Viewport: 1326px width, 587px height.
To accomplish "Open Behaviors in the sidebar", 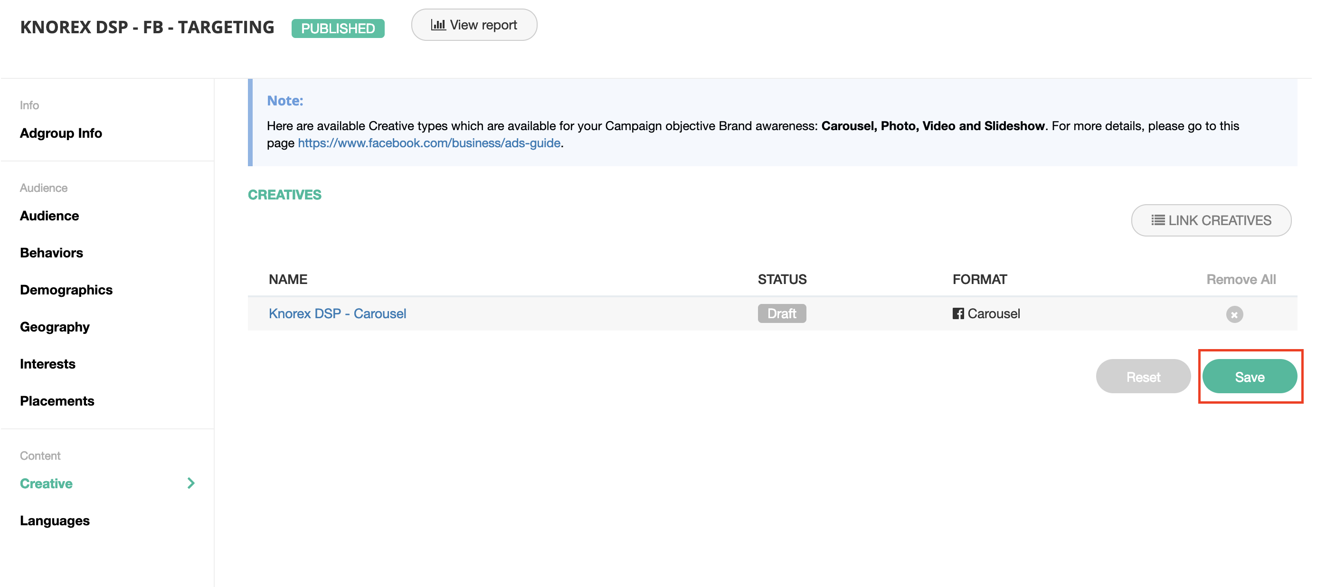I will click(x=51, y=253).
